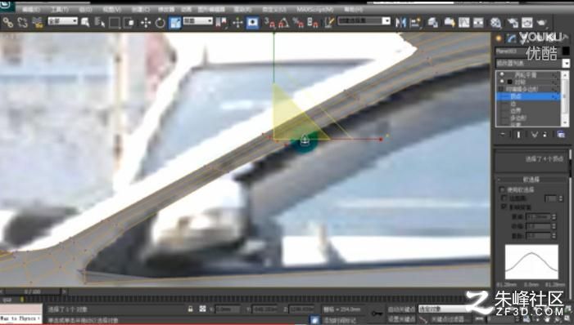The height and width of the screenshot is (325, 574).
Task: Select the highlighted Vertex sub-object level
Action: pos(527,96)
